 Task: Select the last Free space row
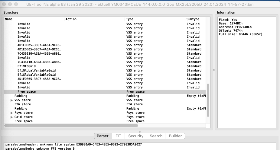coord(105,121)
